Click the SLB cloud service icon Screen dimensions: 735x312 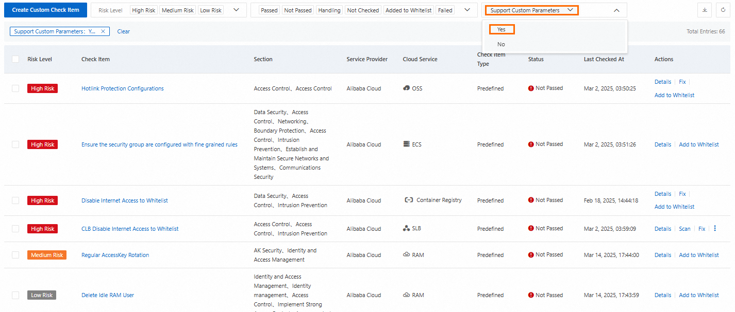point(406,229)
